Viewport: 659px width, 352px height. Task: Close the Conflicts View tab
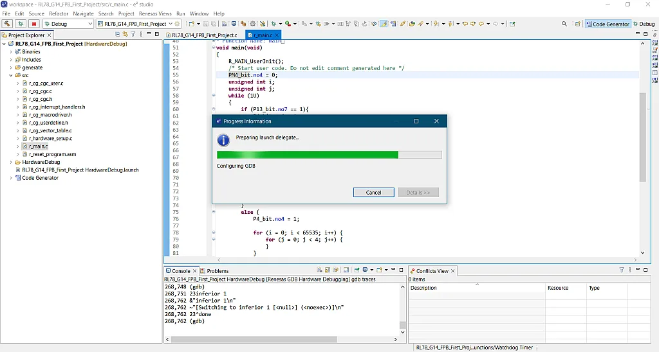452,271
